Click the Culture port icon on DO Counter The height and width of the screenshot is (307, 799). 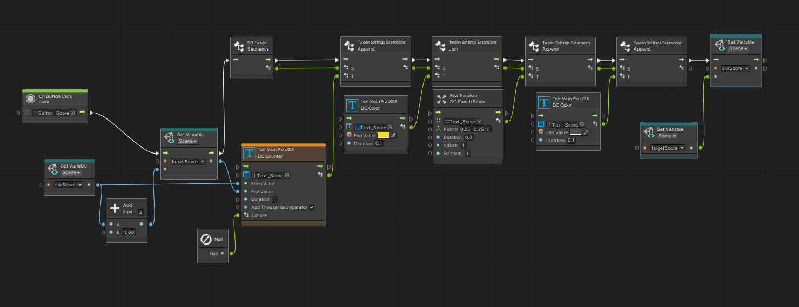(246, 215)
